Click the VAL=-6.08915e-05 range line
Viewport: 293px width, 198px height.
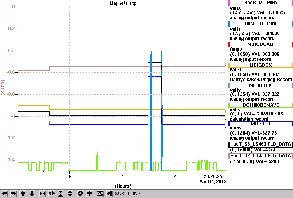pyautogui.click(x=256, y=114)
